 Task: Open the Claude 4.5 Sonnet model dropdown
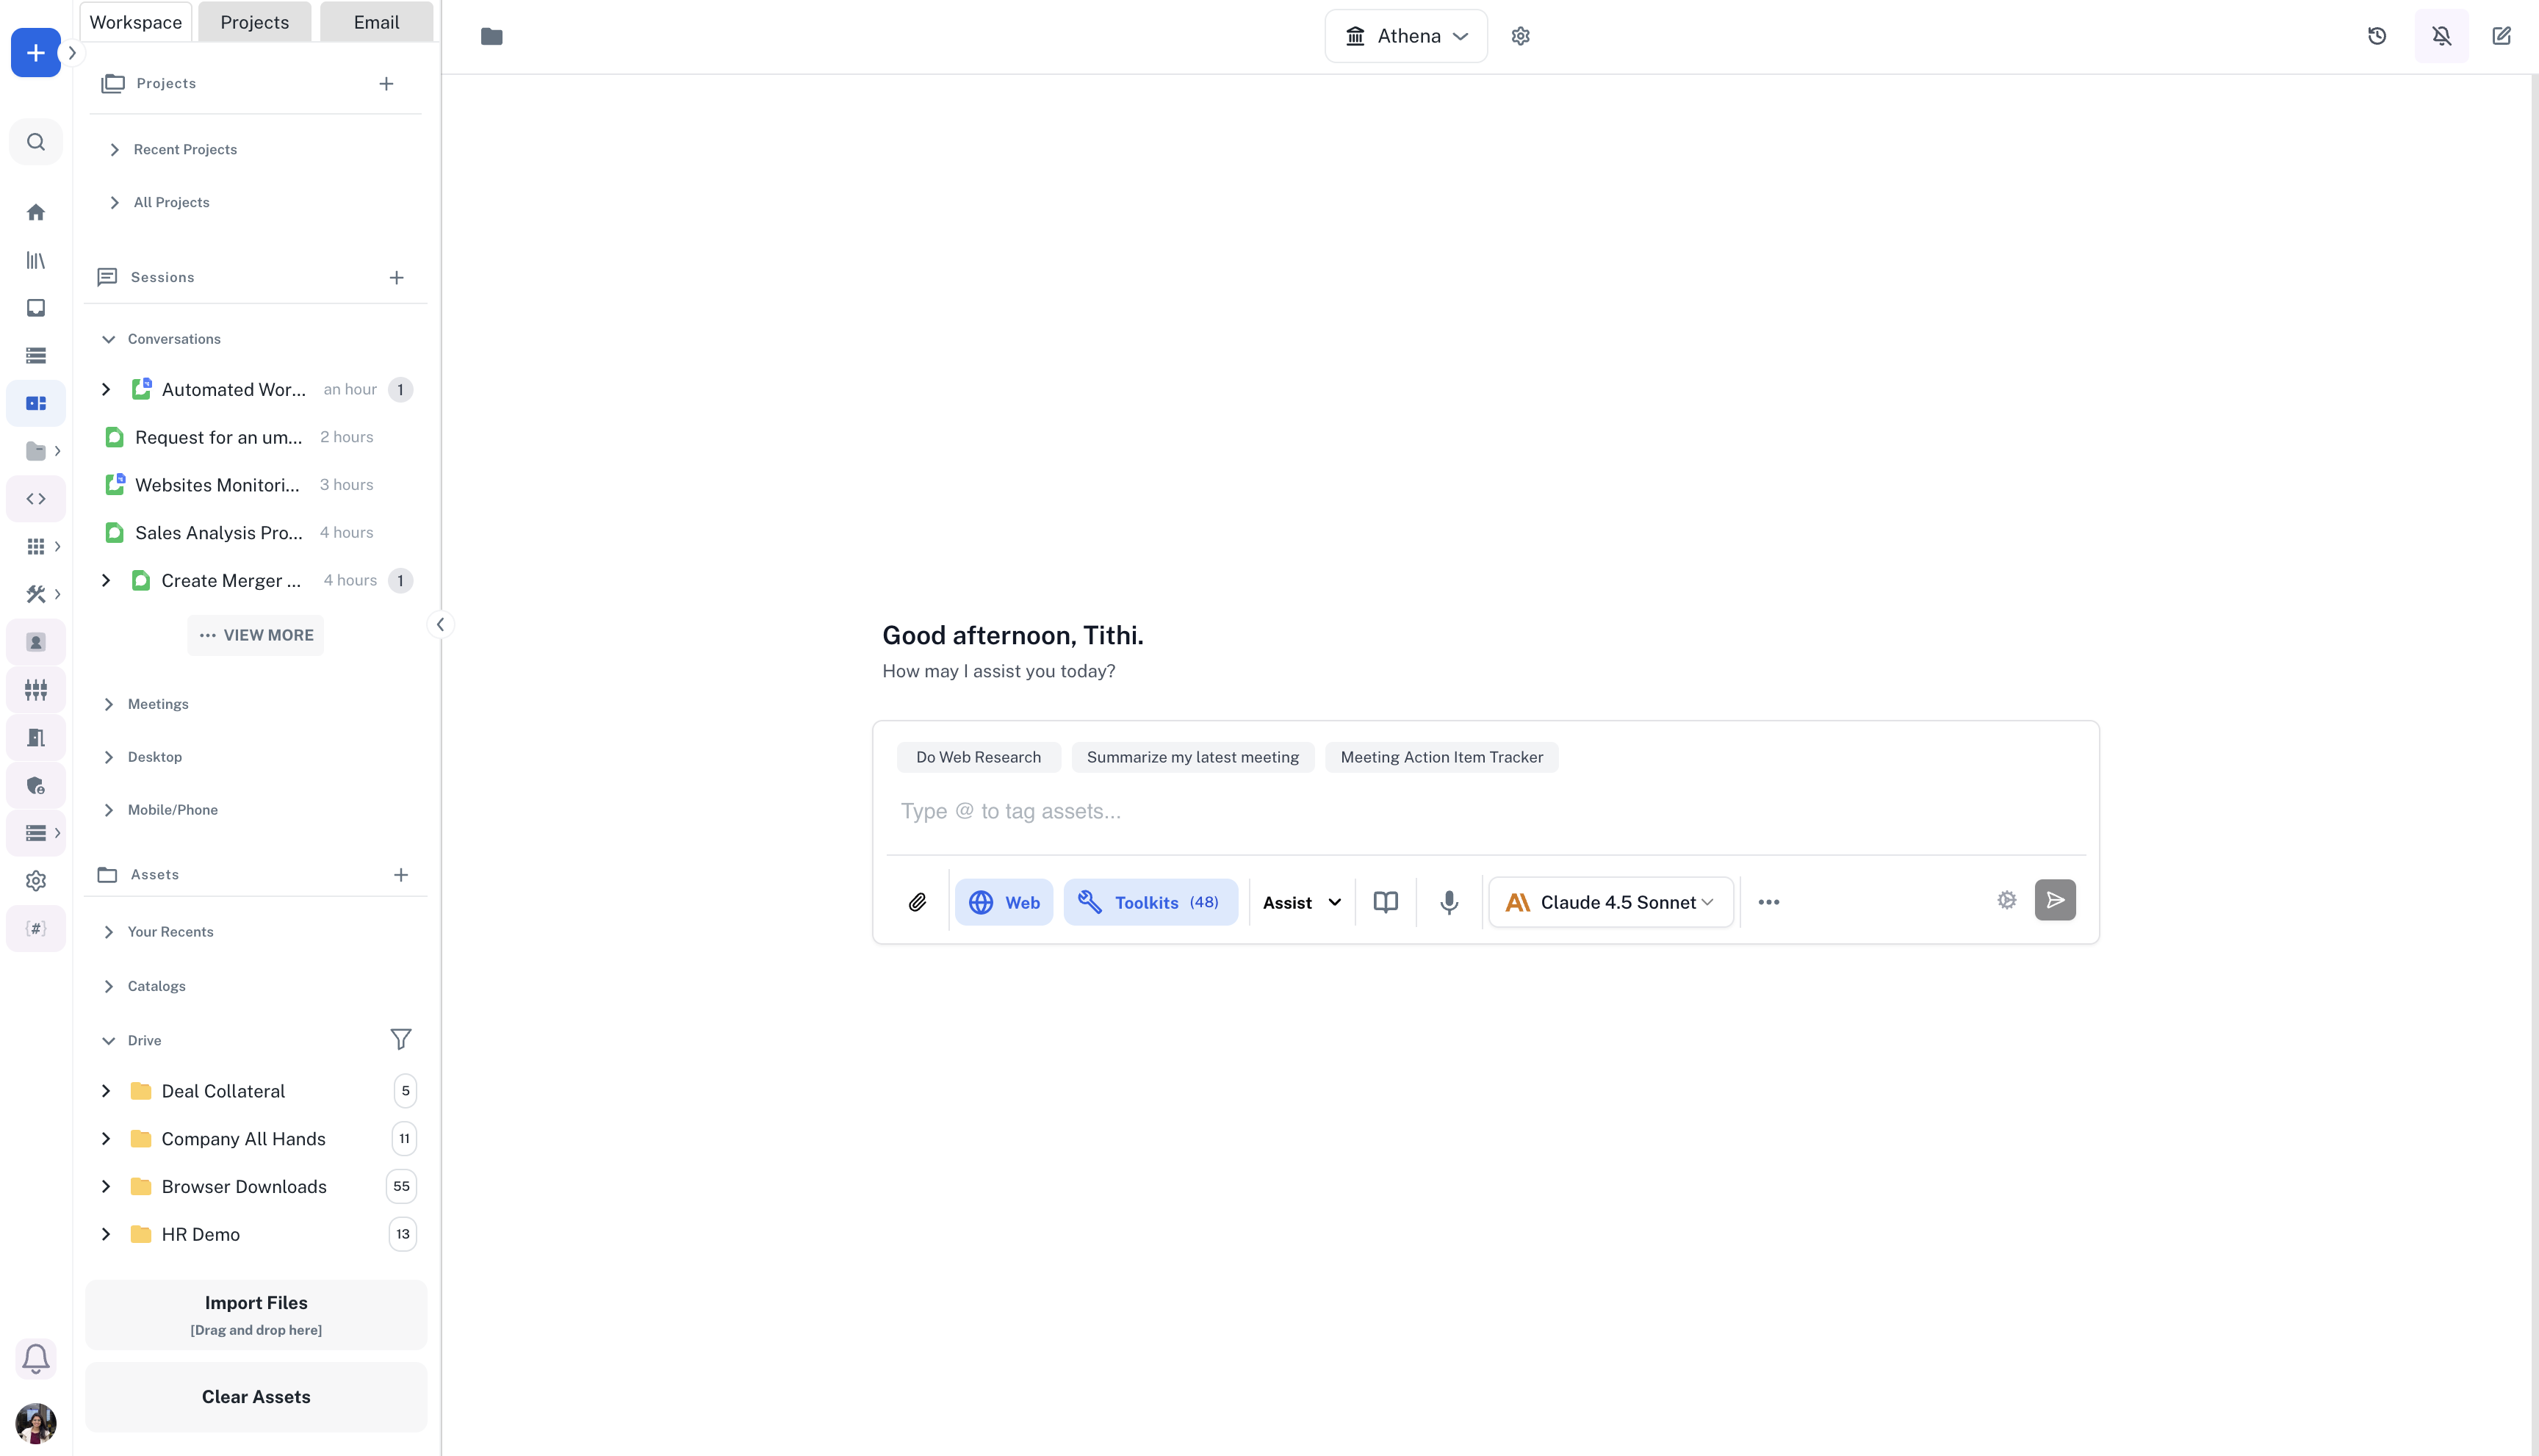pyautogui.click(x=1611, y=902)
